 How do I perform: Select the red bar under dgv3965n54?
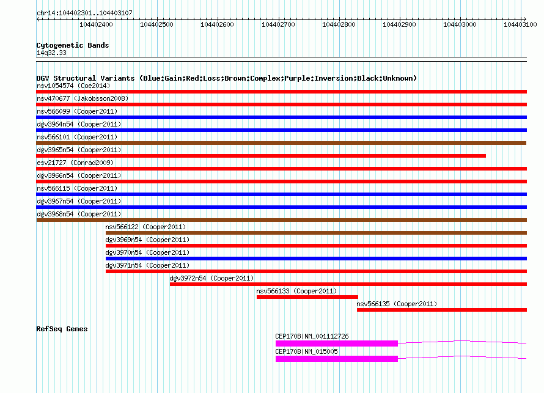261,156
